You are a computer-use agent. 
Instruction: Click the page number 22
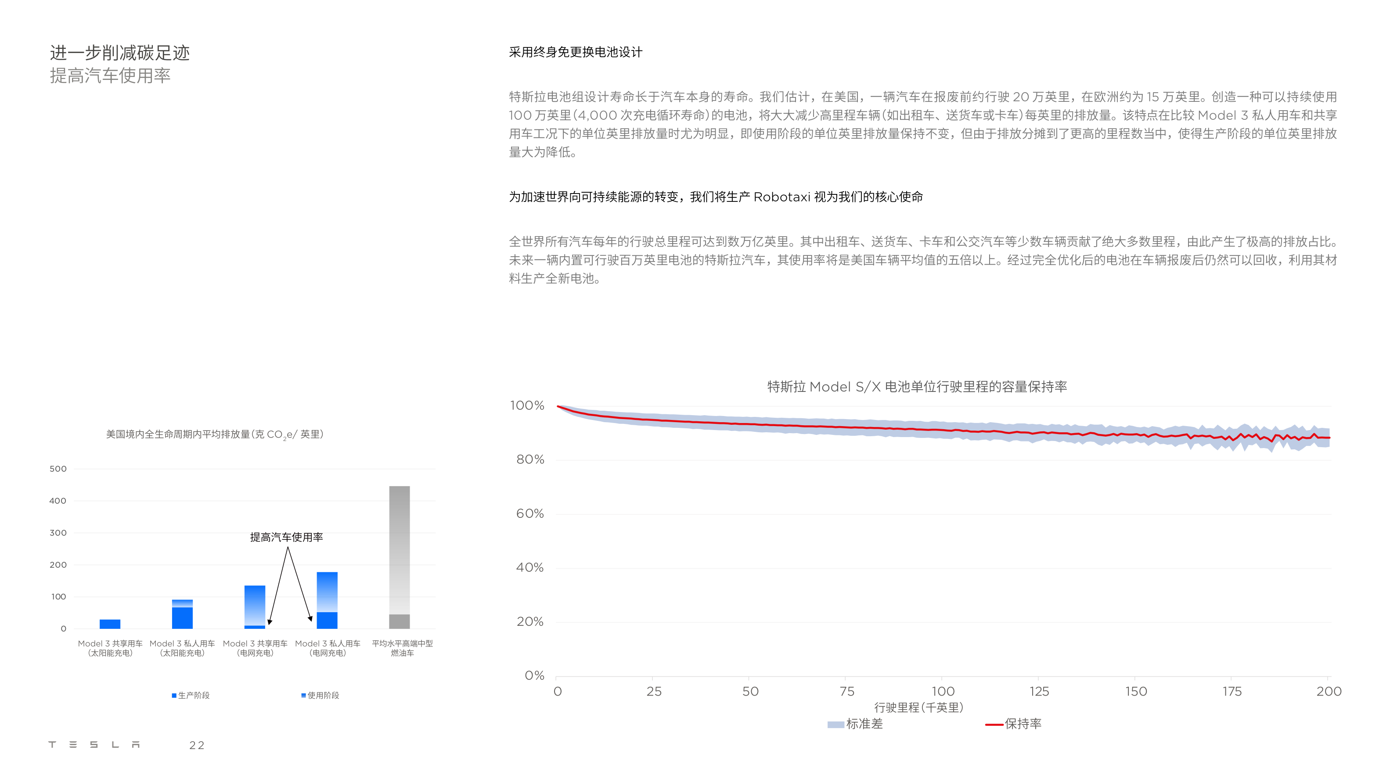pyautogui.click(x=197, y=745)
